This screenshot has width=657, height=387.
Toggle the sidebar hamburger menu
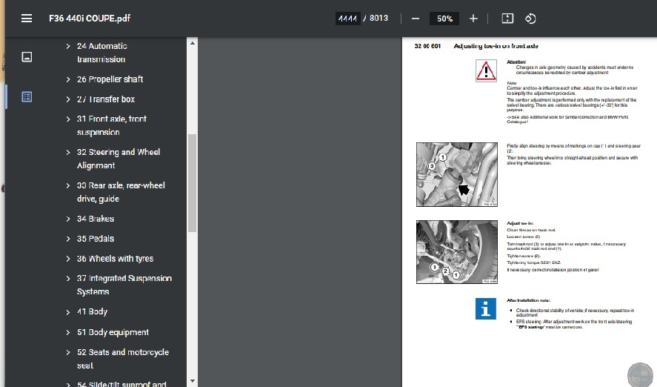27,19
